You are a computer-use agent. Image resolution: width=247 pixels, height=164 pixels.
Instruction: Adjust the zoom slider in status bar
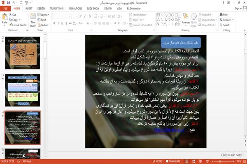click(x=220, y=161)
